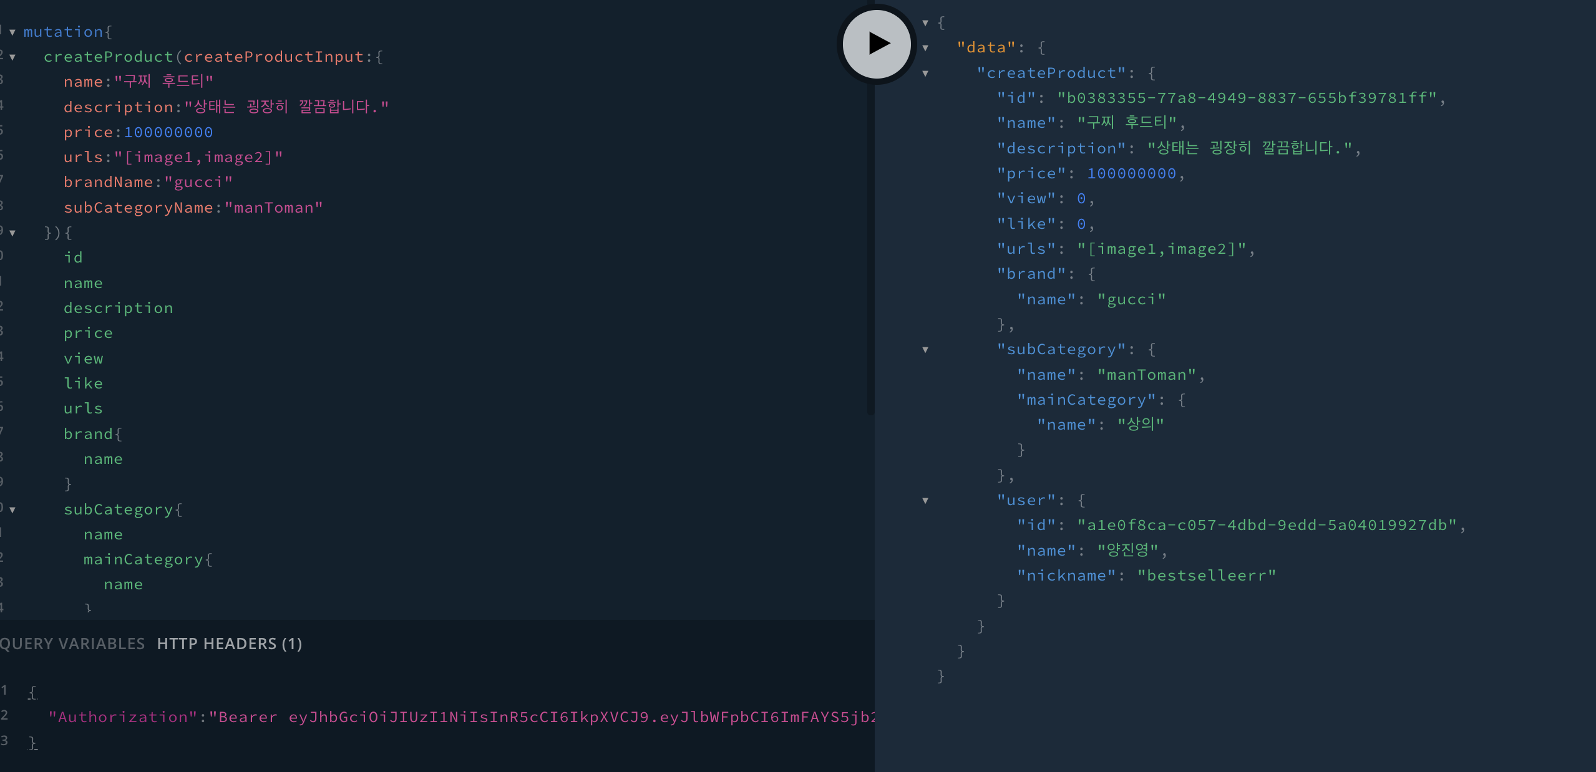Collapse the mutation block fold arrow

(x=12, y=32)
